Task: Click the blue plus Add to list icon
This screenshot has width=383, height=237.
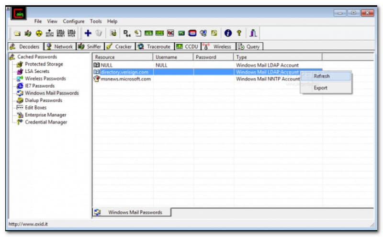Action: point(88,33)
